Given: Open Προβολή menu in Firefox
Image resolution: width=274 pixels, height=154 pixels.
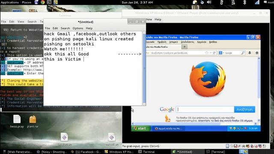Looking at the screenshot, I should click(162, 42).
